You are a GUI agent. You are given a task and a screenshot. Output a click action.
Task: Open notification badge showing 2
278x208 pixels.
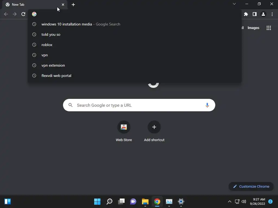coord(270,201)
